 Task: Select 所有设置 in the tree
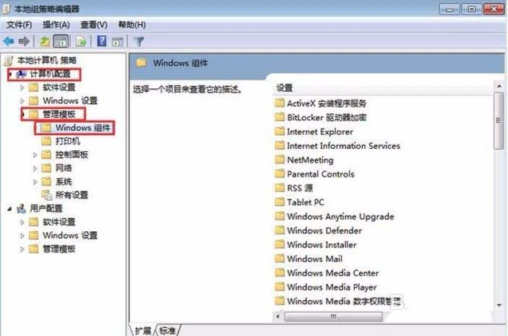pyautogui.click(x=72, y=195)
